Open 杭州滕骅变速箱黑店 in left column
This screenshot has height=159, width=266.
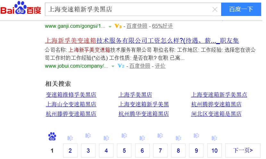point(71,114)
